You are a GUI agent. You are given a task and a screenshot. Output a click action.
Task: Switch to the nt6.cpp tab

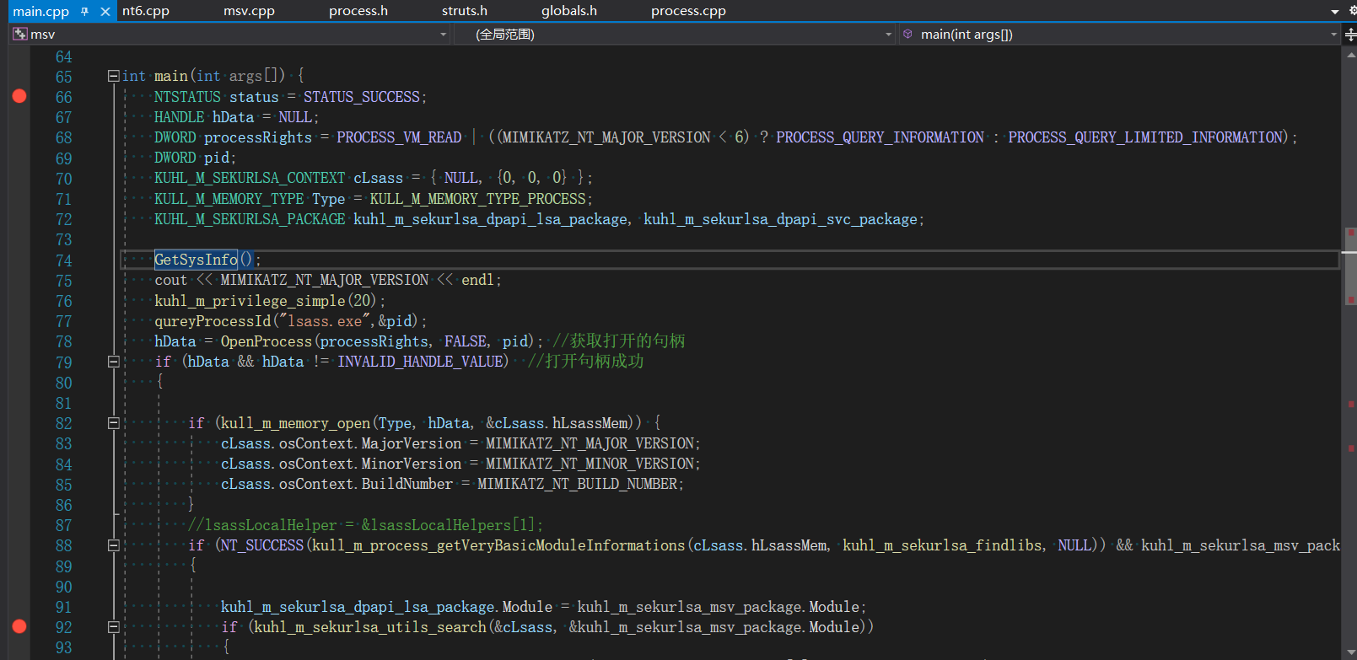146,11
